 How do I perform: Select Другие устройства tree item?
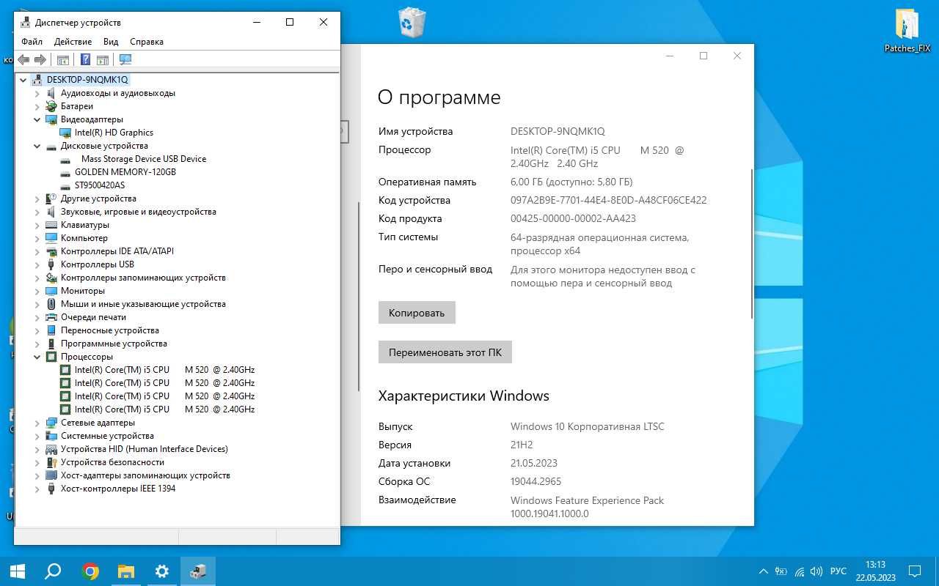[98, 199]
